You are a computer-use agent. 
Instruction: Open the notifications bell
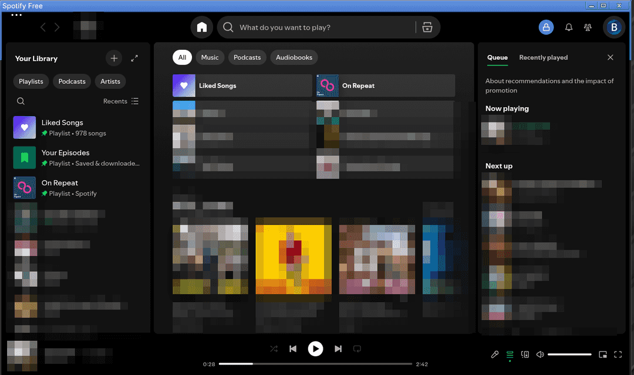[x=568, y=27]
